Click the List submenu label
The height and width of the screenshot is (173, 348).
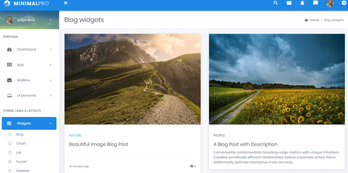[x=19, y=153]
